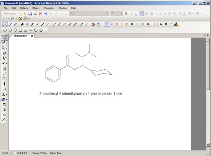Click the scroll down arrow
The height and width of the screenshot is (156, 211).
point(208,145)
